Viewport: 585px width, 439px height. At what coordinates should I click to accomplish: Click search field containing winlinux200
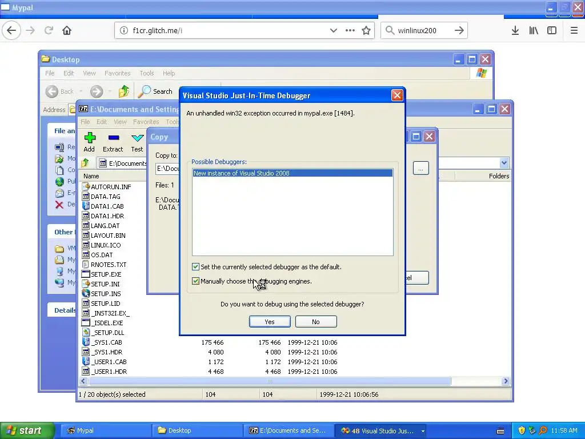tap(424, 31)
